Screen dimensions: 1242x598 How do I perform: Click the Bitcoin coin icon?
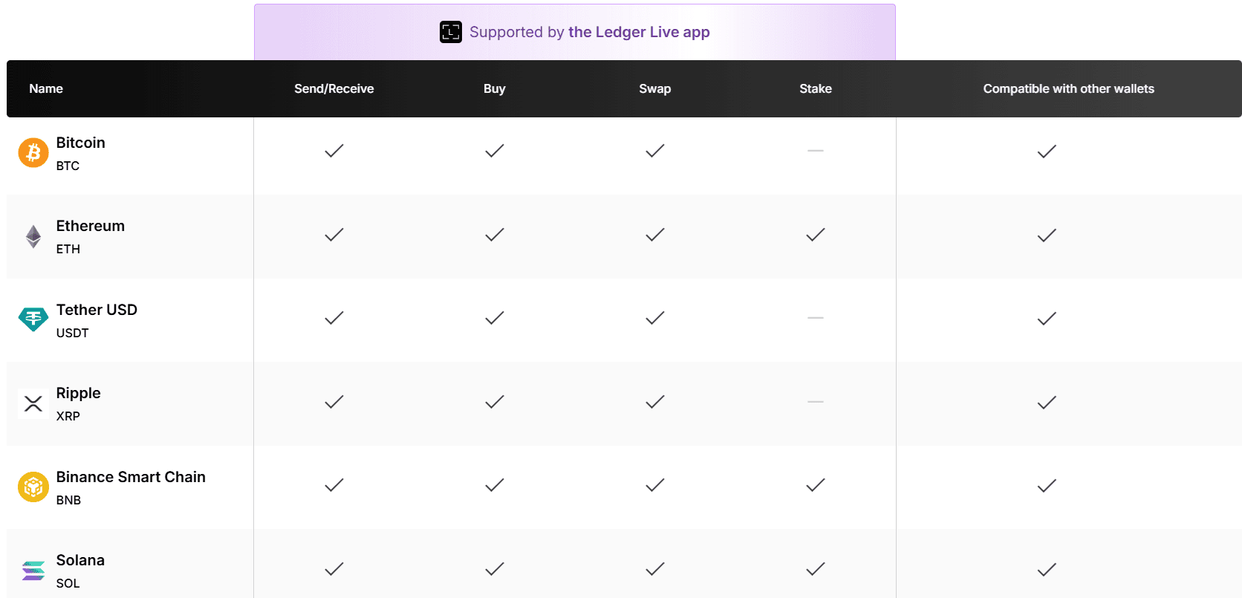[x=33, y=152]
